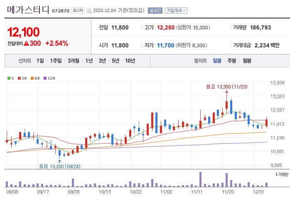This screenshot has width=290, height=198.
Task: Select the 1년 line chart period
Action: (x=89, y=61)
